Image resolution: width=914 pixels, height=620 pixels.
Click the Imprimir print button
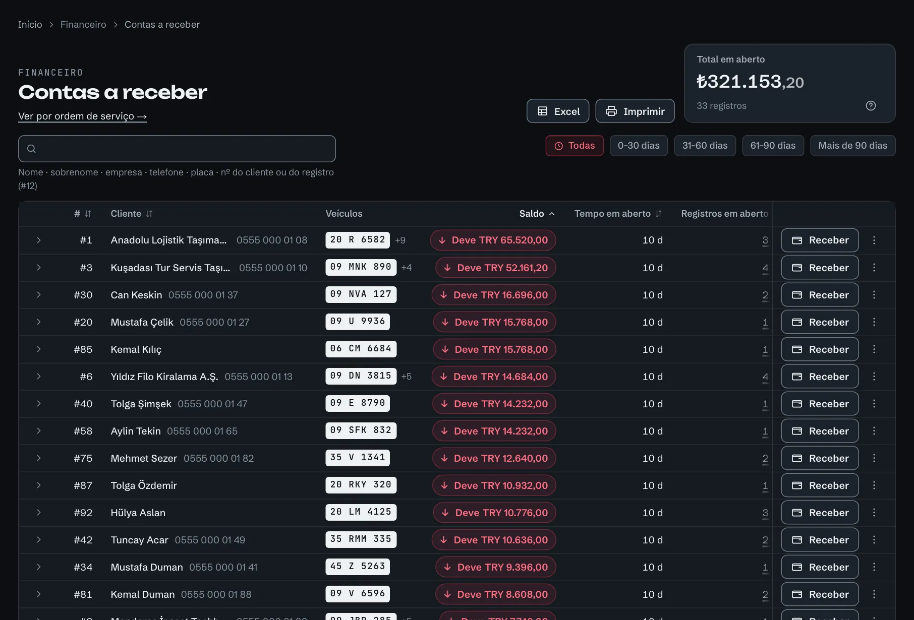click(x=635, y=111)
